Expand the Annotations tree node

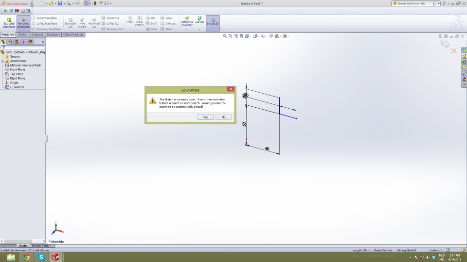3,61
